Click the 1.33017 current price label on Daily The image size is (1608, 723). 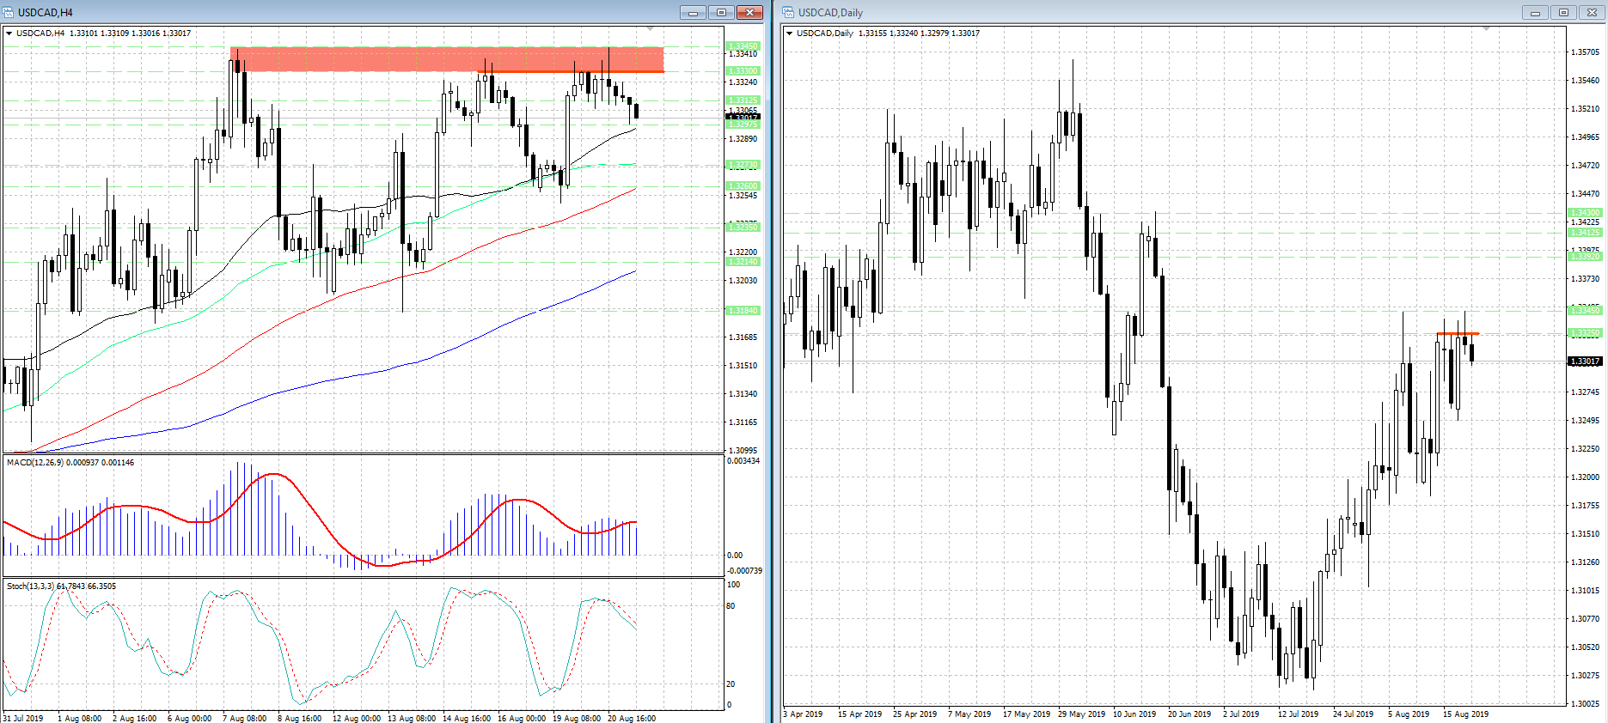tap(1585, 361)
